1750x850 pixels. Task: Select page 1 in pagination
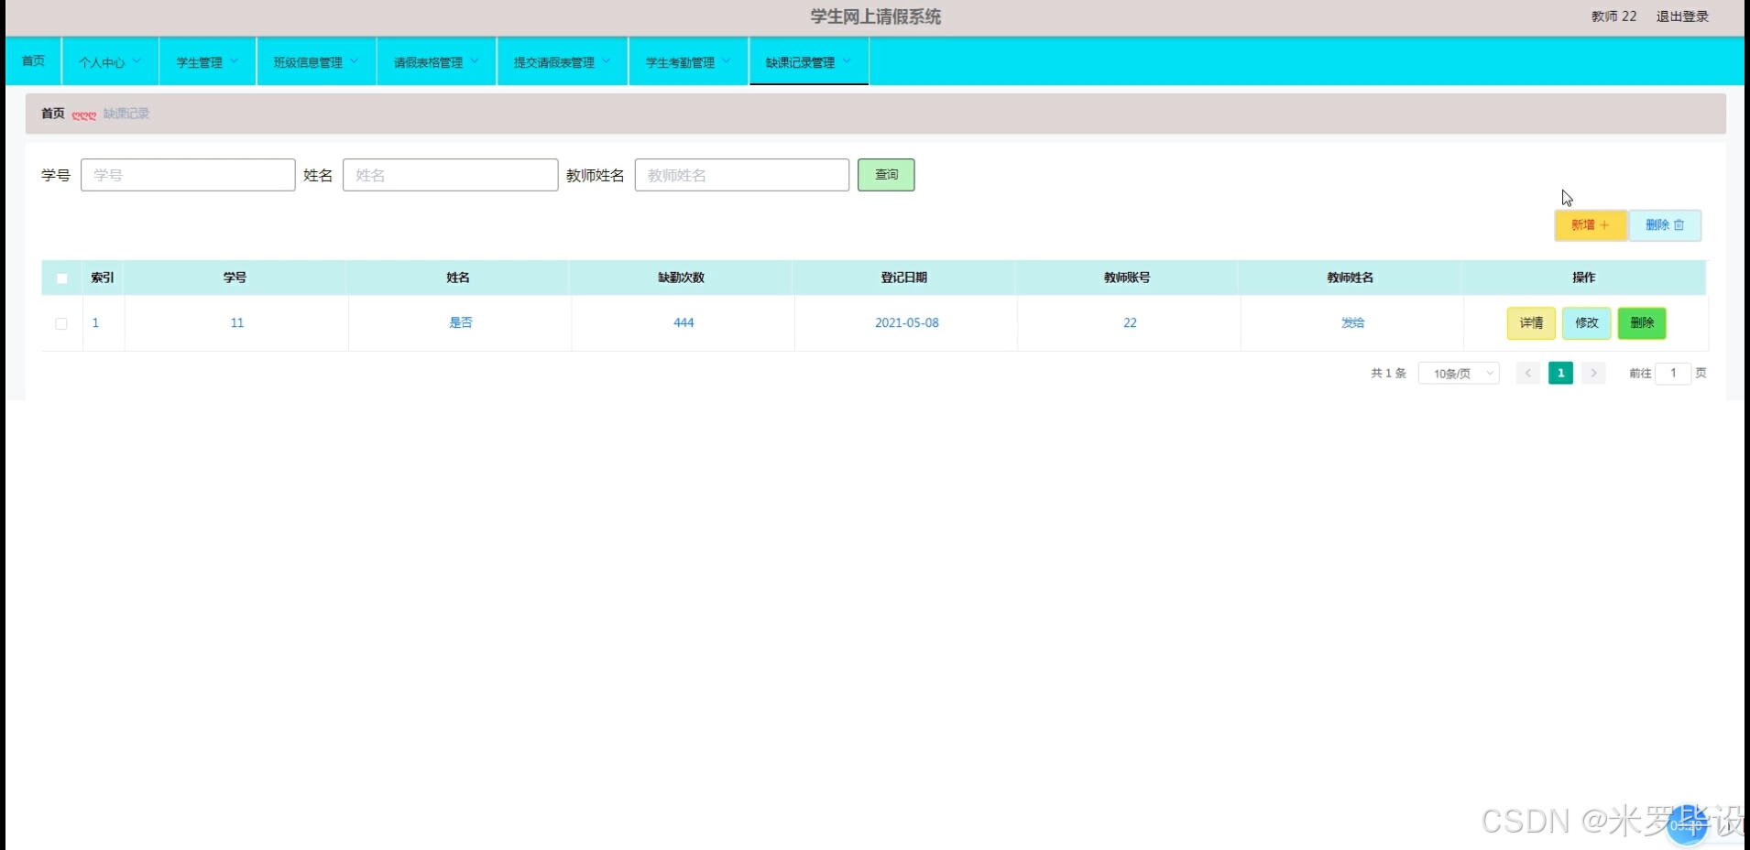(1560, 373)
